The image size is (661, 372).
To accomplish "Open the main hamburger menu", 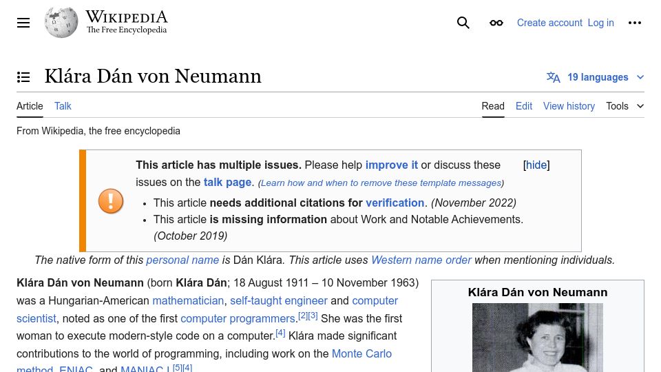I will 23,23.
